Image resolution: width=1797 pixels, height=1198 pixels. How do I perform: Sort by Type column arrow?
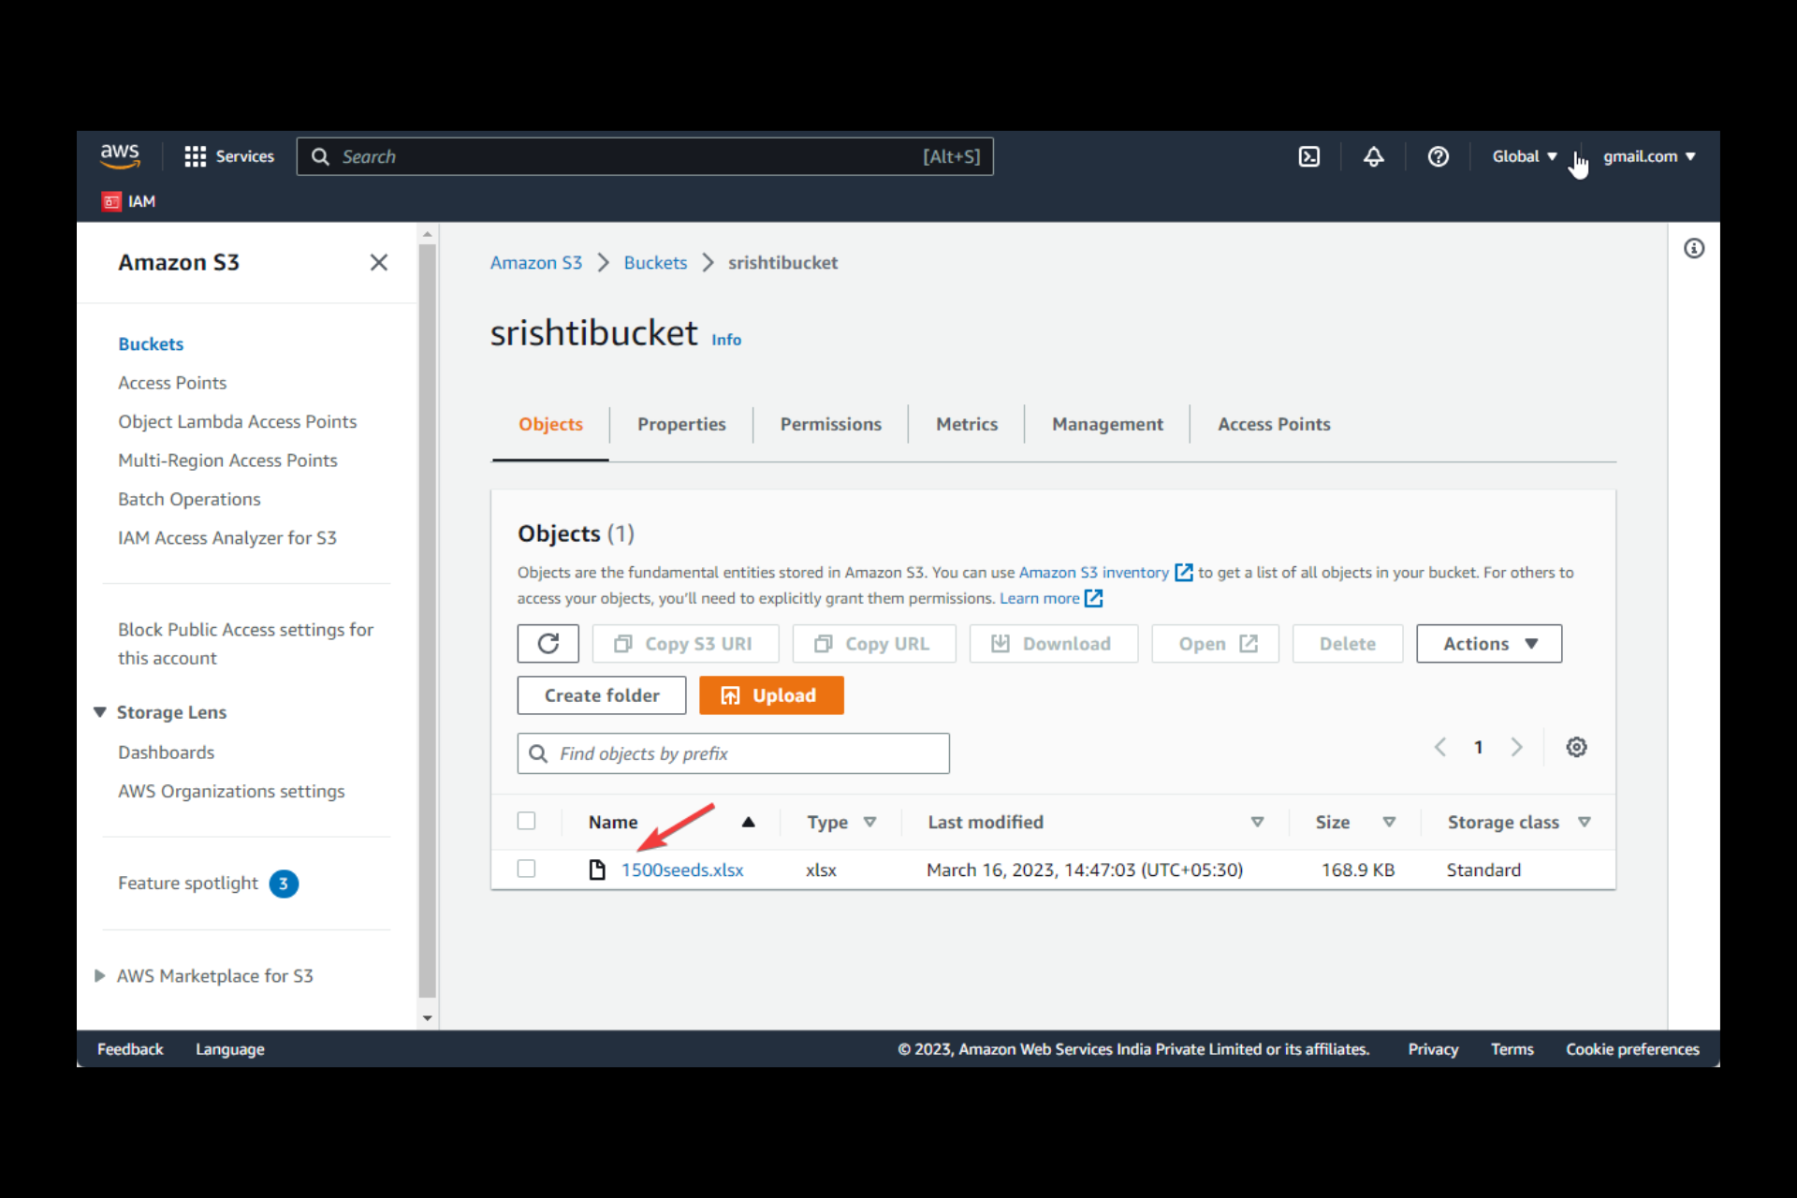[869, 822]
